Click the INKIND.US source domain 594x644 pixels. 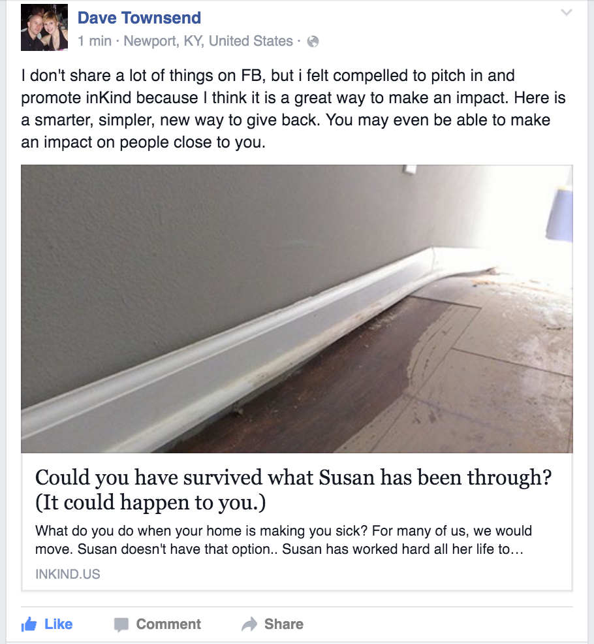click(x=68, y=574)
